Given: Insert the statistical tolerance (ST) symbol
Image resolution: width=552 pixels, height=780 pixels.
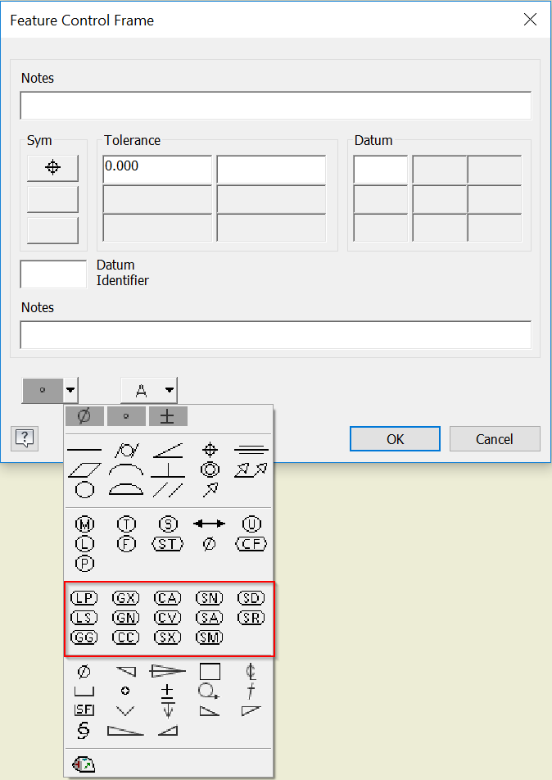Looking at the screenshot, I should [x=167, y=543].
